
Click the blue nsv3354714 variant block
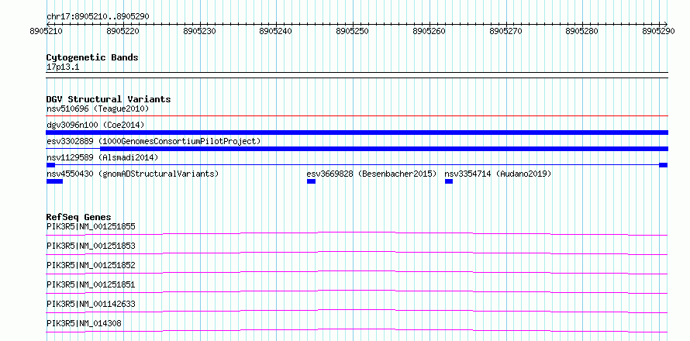449,181
